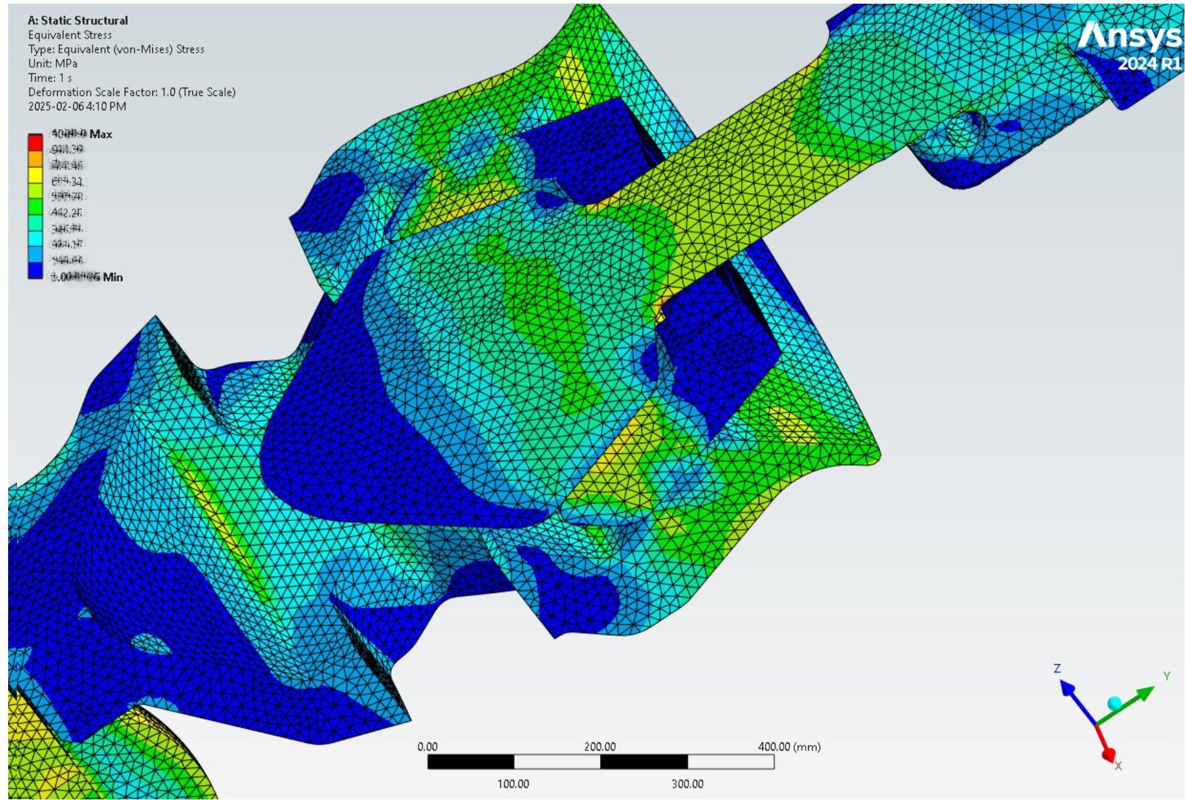Select the yellow legend color band
1185x800 pixels.
[x=35, y=176]
